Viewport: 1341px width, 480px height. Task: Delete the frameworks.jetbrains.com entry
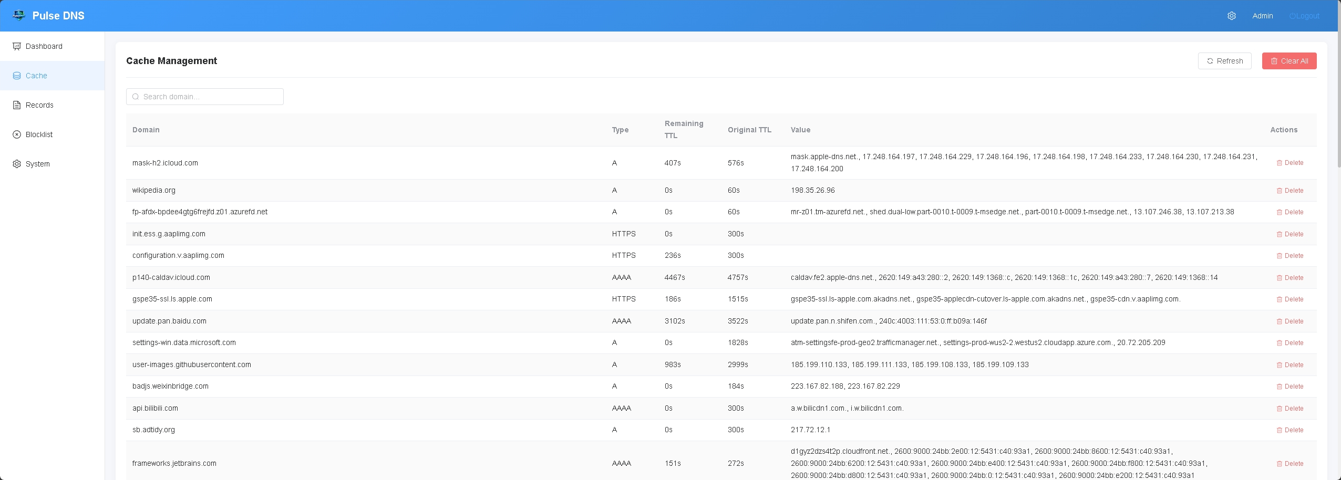pos(1292,463)
